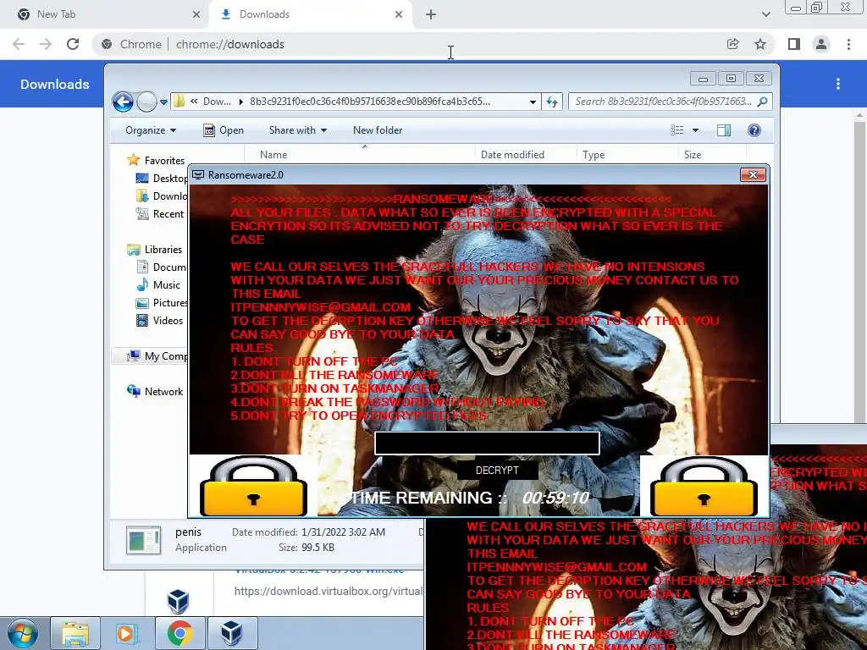Go back in Chrome browser
Viewport: 867px width, 650px height.
tap(19, 44)
